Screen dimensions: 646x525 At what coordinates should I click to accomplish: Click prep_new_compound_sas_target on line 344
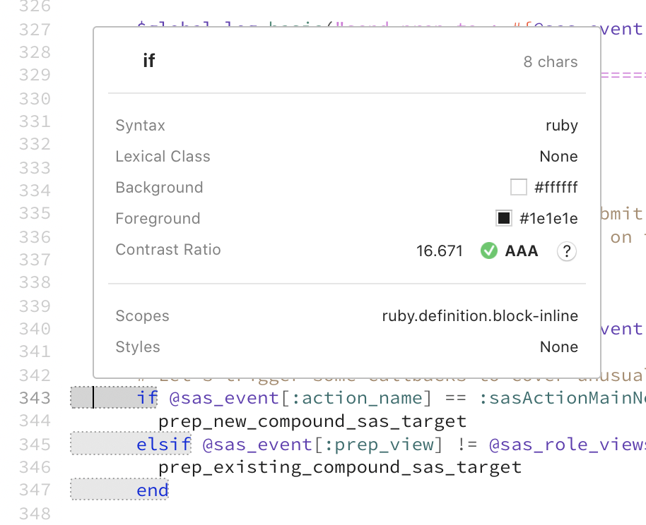[312, 421]
